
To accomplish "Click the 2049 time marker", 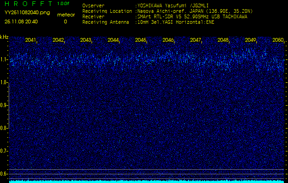I will tap(250, 40).
